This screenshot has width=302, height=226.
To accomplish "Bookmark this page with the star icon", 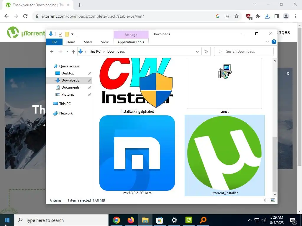I will click(x=237, y=16).
